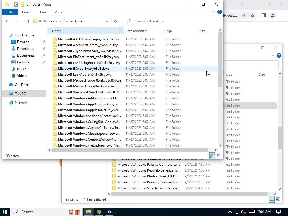Open the Share ribbon tab
Screen dimensions: 288x216
[x=42, y=12]
